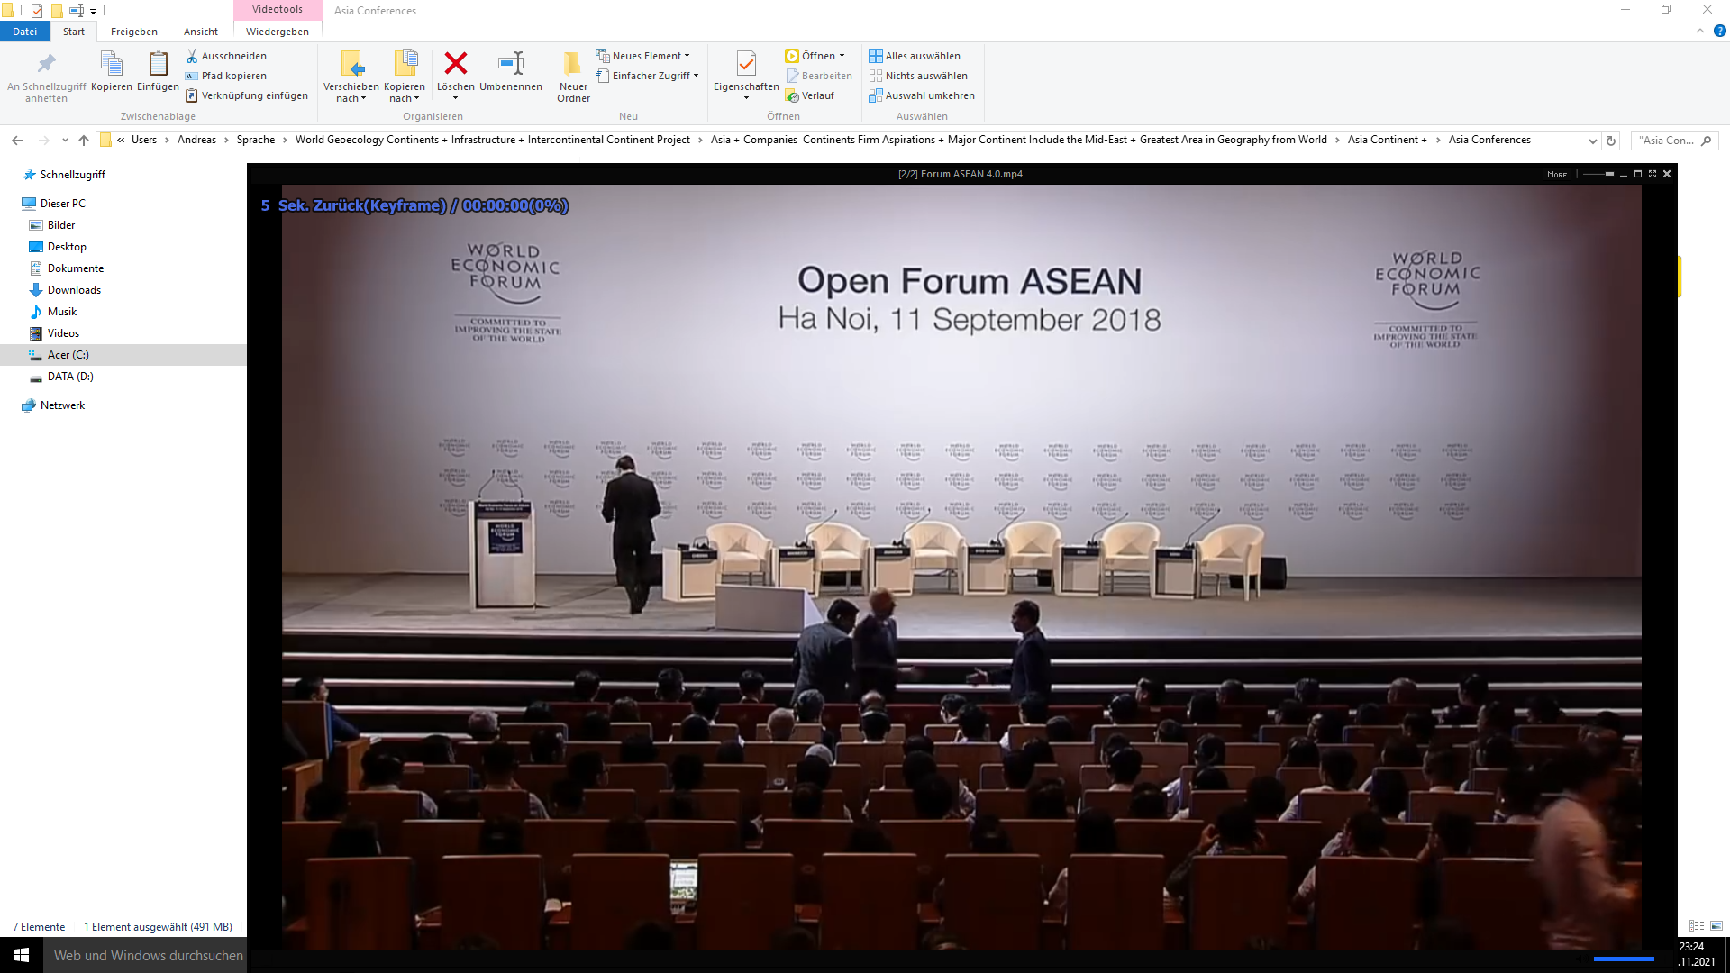
Task: Switch to the Freigeben ribbon tab
Action: click(x=134, y=32)
